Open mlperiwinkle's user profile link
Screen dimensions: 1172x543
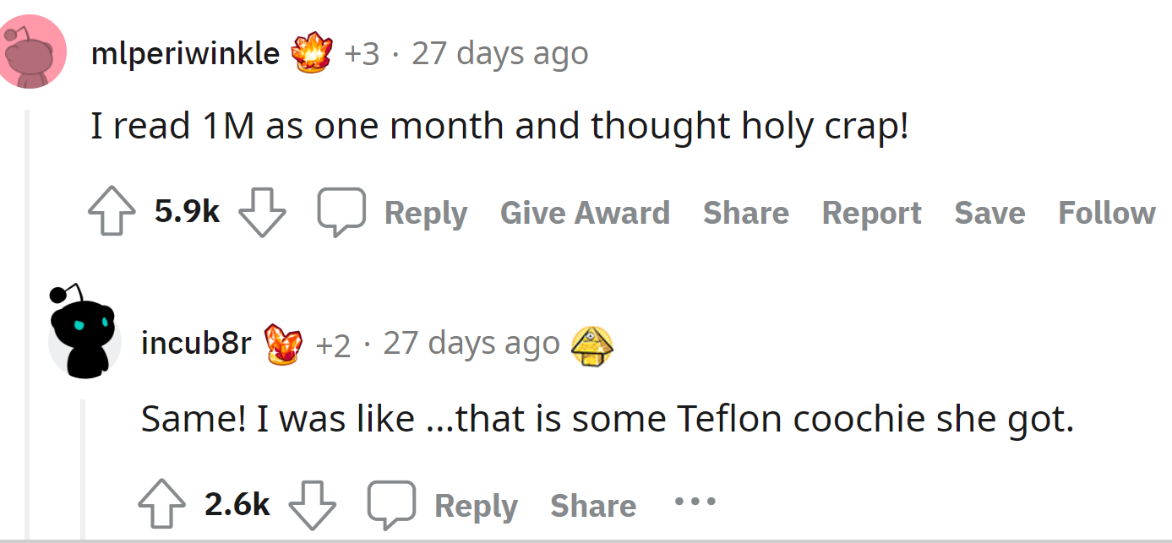click(185, 53)
